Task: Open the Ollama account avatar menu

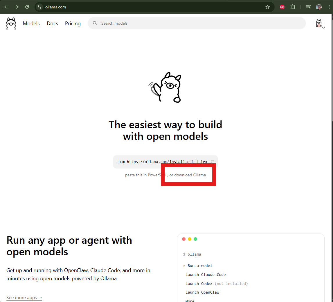Action: 319,23
